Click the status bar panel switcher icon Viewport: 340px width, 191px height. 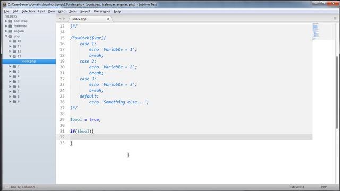point(7,187)
